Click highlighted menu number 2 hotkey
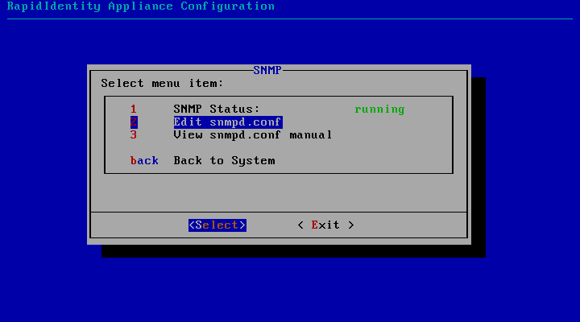 point(134,122)
